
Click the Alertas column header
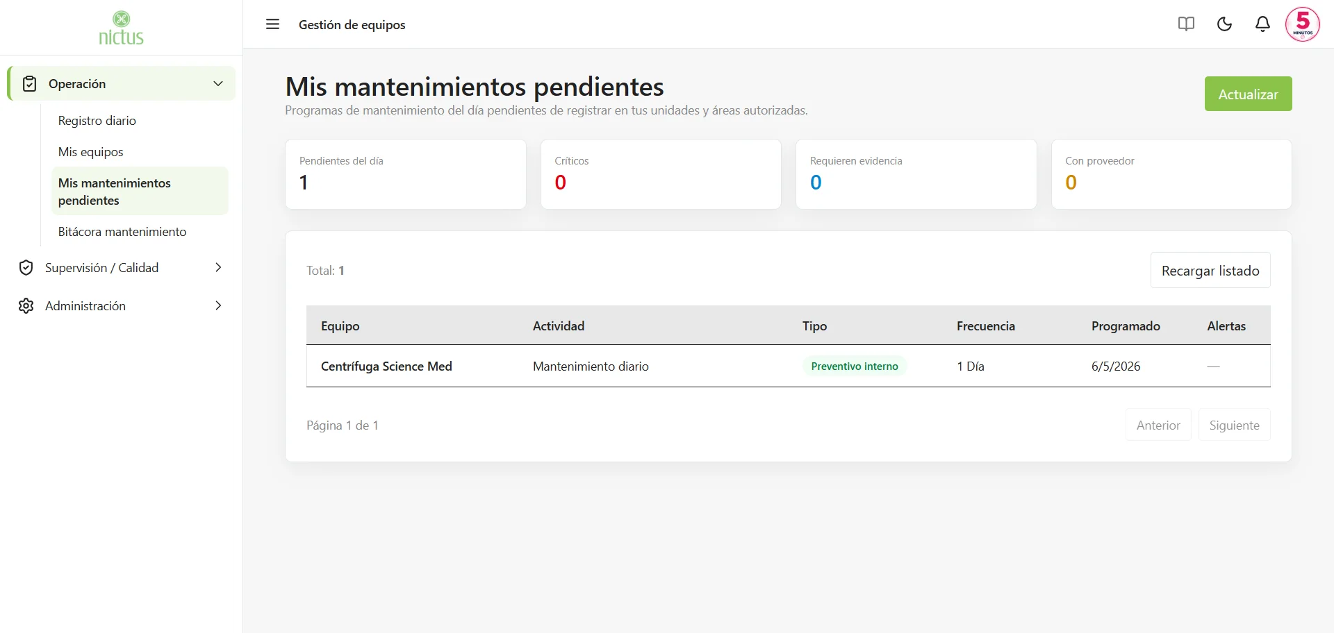click(1226, 326)
